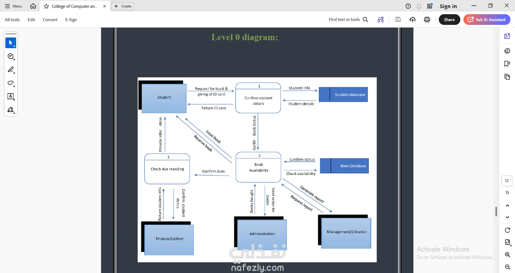Screen dimensions: 515x273
Task: Click the Book Database box
Action: tap(344, 166)
